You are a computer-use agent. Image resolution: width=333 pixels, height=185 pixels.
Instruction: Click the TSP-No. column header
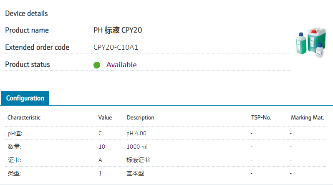[261, 118]
